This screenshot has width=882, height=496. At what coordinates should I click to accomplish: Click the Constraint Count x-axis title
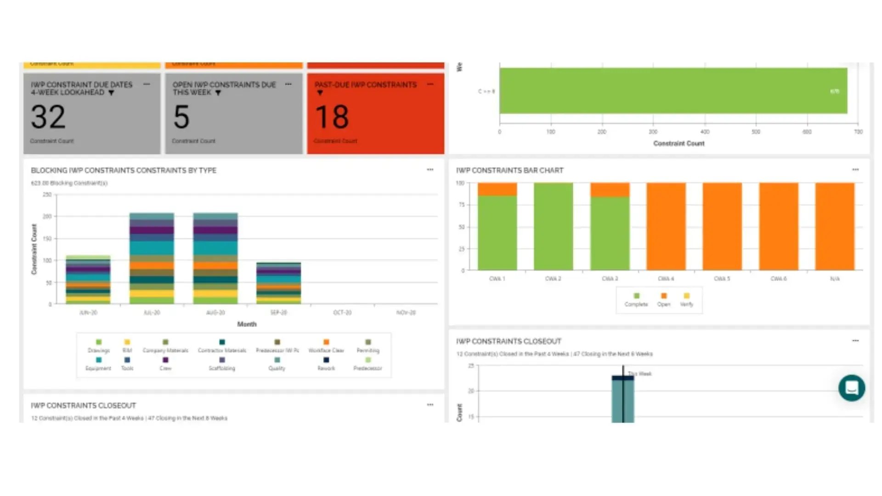pyautogui.click(x=679, y=144)
